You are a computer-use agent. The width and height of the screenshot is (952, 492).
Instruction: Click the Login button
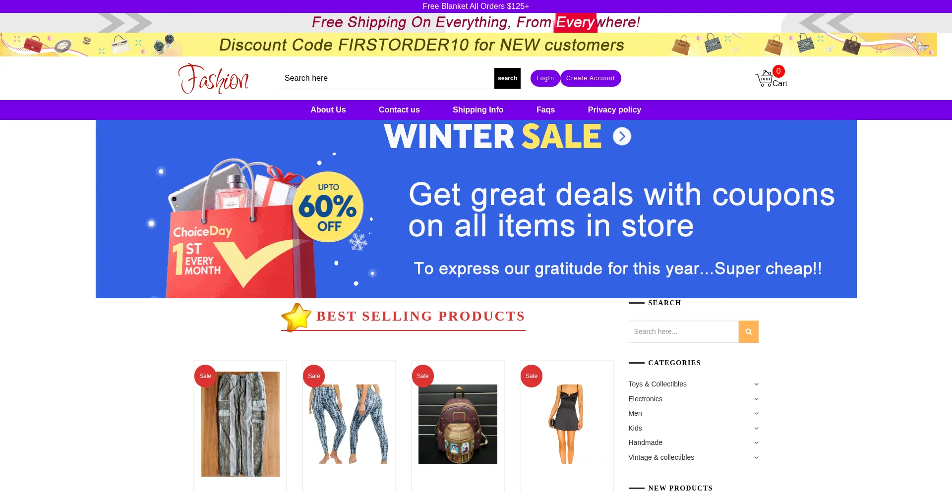point(545,78)
